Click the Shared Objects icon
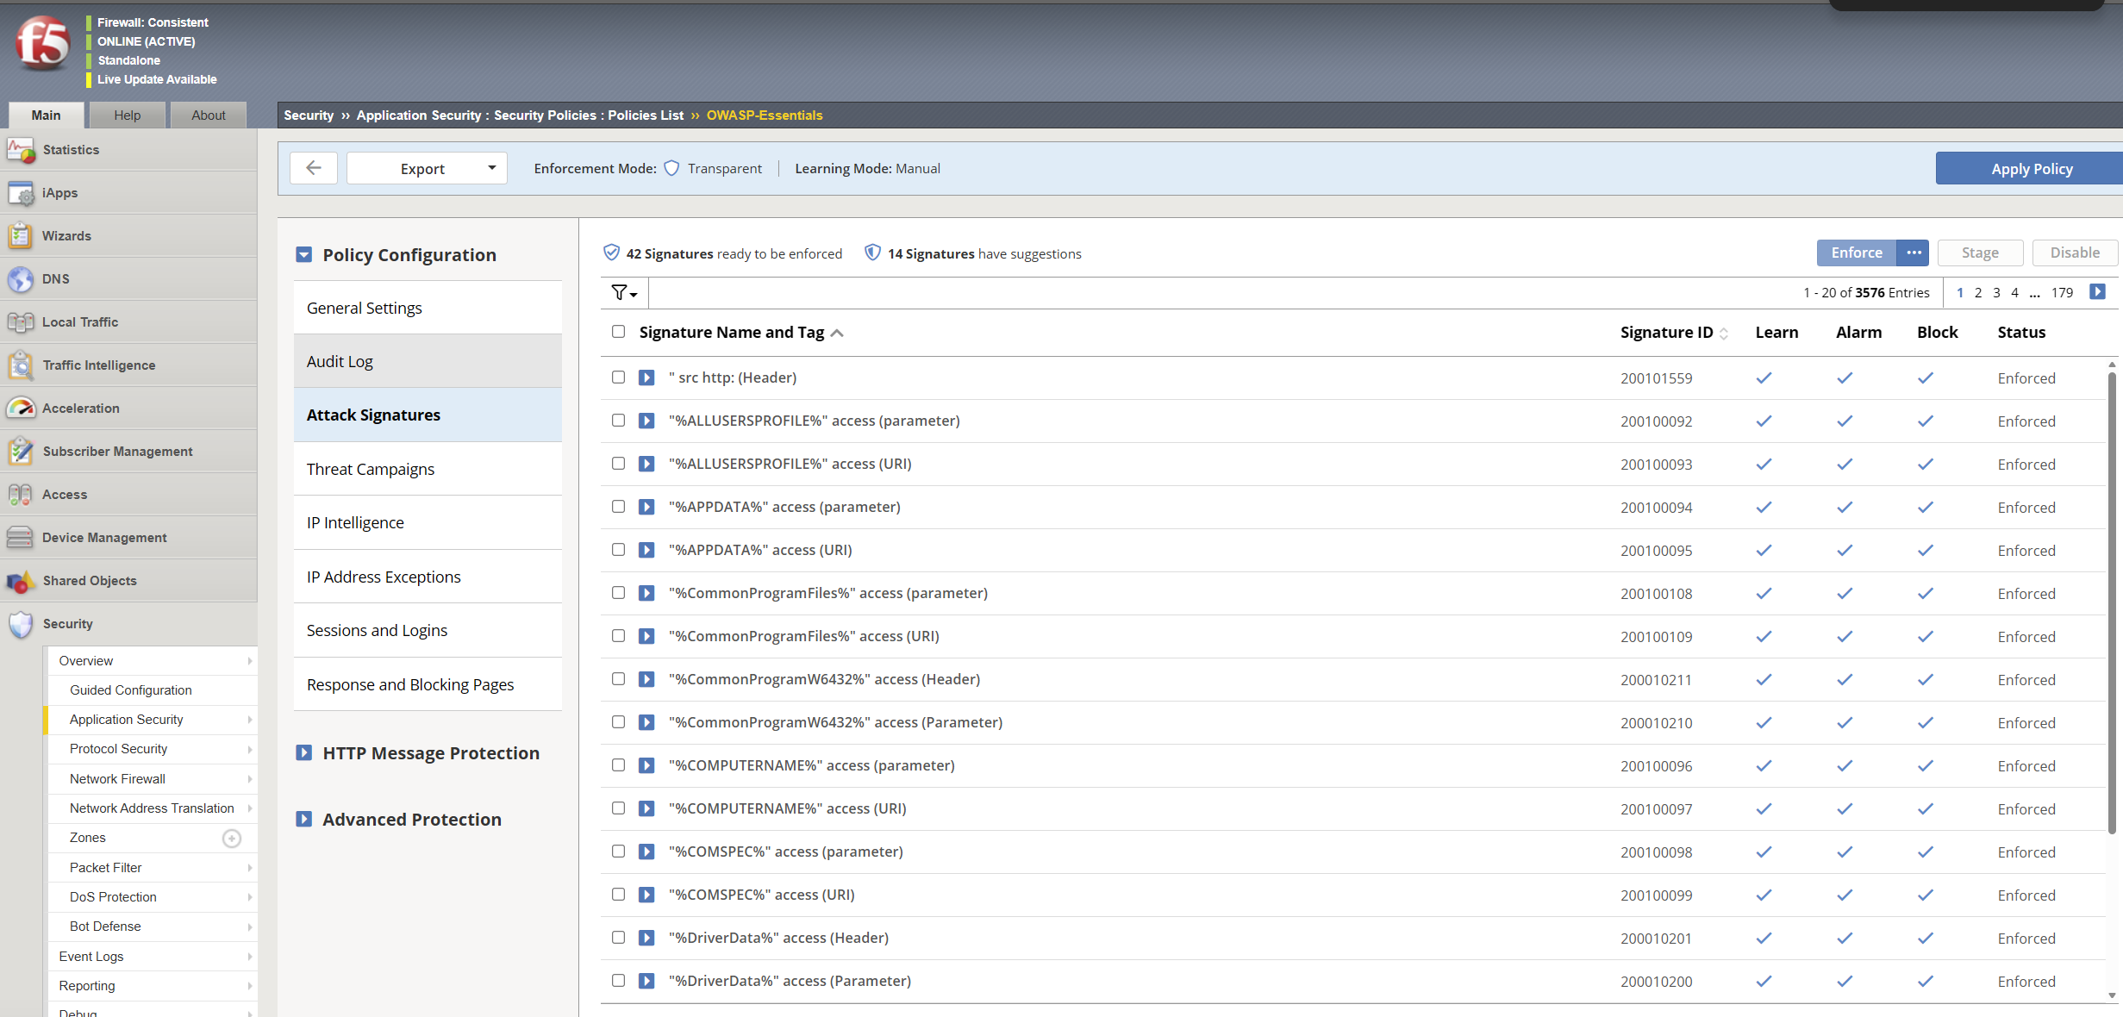 tap(21, 581)
